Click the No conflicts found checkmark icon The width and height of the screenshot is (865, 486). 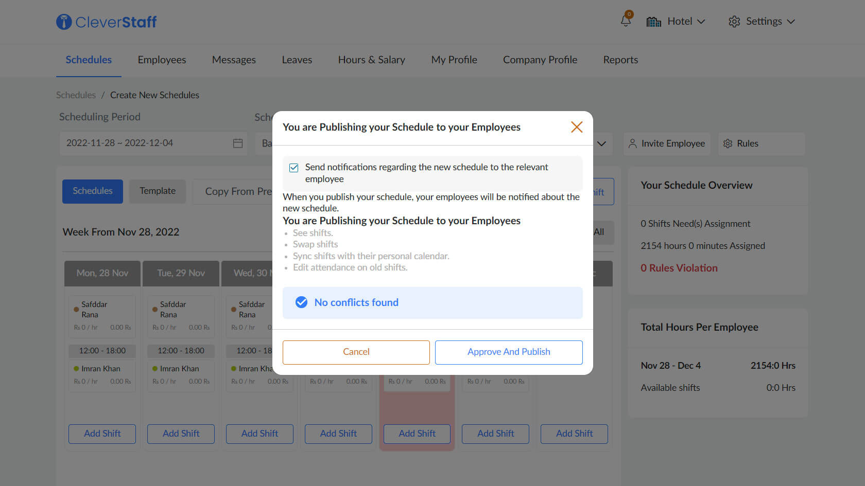(x=301, y=302)
